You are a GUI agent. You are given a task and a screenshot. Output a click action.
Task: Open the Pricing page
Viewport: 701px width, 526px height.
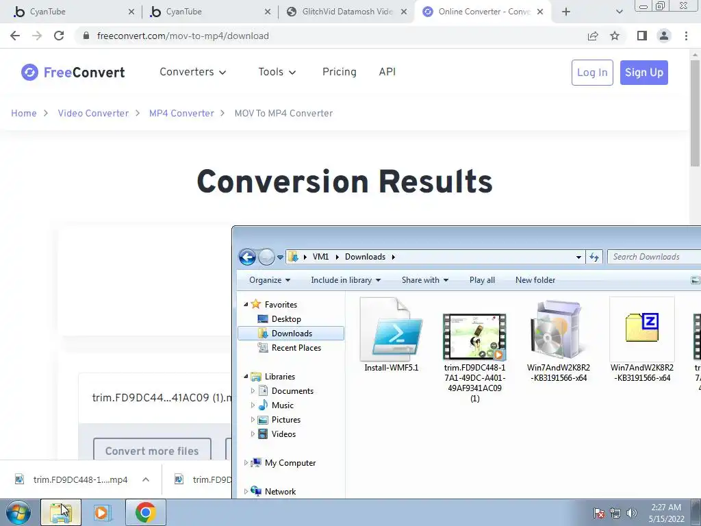click(340, 72)
